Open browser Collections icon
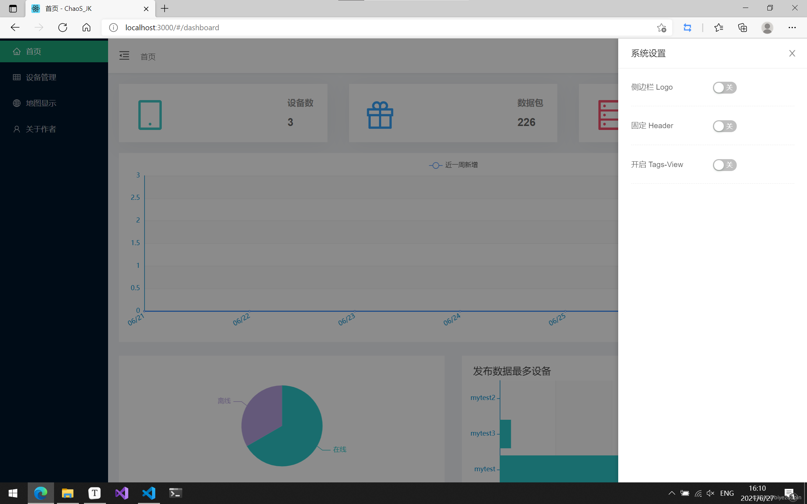Viewport: 807px width, 504px height. [x=743, y=28]
